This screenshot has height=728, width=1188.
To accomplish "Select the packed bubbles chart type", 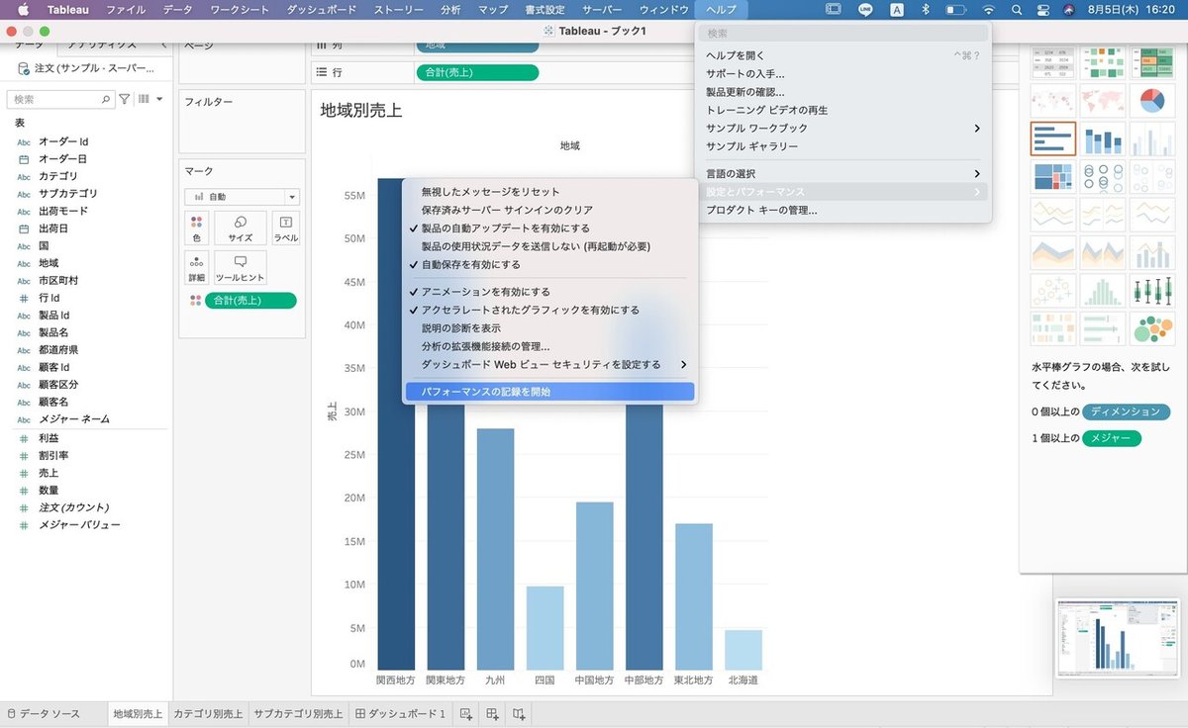I will [x=1152, y=328].
